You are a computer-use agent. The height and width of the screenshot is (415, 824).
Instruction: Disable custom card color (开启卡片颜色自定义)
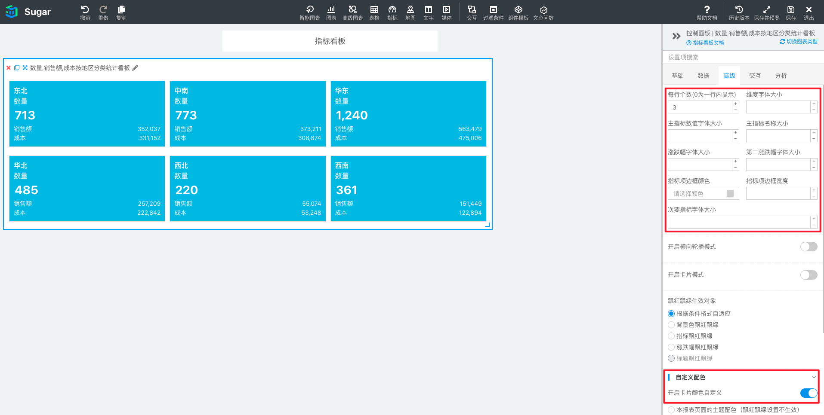coord(809,393)
